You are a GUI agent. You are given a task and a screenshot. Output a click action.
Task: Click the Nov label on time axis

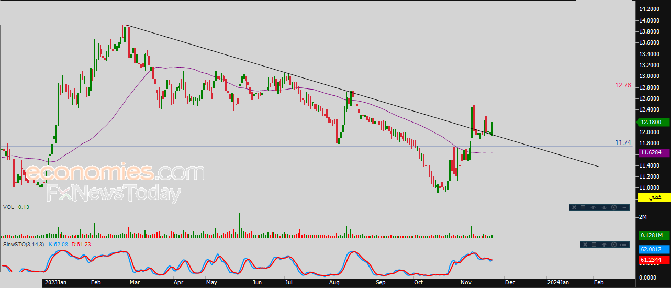[465, 282]
